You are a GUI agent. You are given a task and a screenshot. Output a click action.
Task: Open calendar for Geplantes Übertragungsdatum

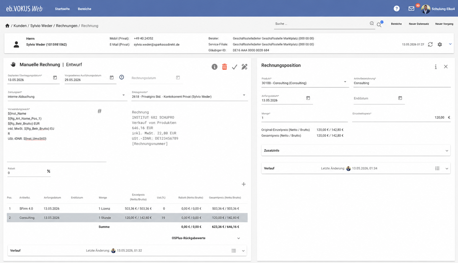55,78
